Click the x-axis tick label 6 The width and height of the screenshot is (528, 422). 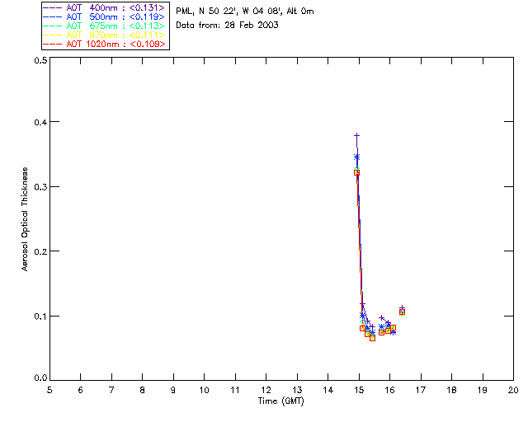81,390
